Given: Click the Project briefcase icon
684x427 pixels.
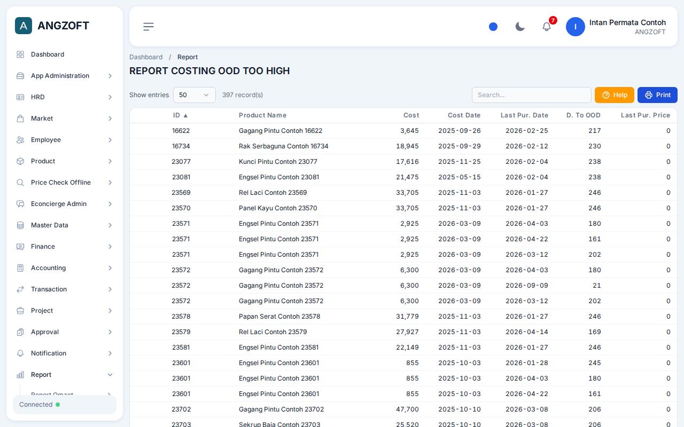Looking at the screenshot, I should coord(20,311).
